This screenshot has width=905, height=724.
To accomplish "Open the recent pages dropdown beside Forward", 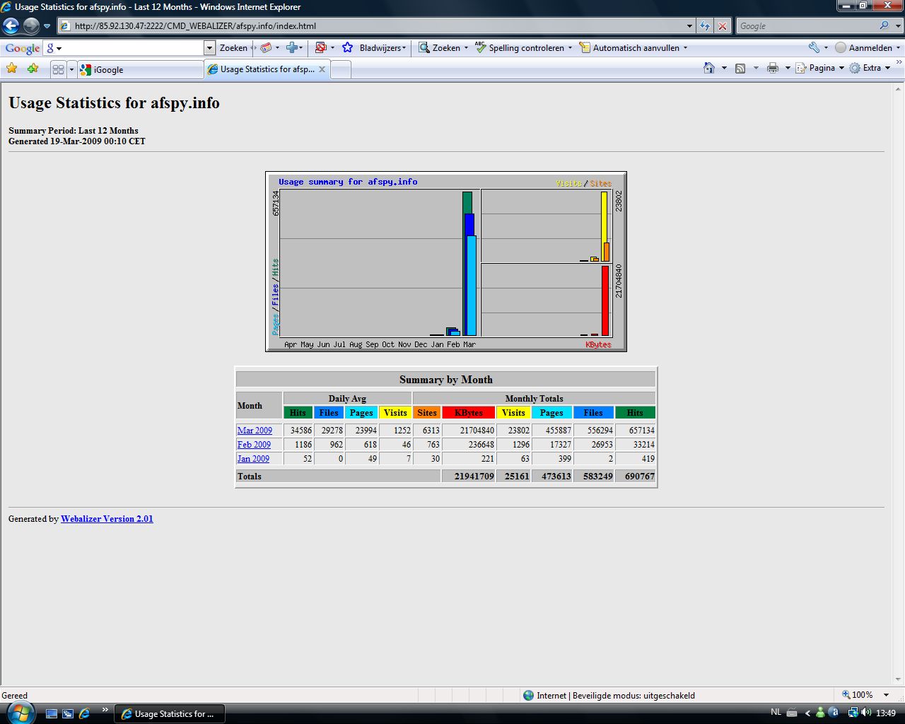I will (47, 26).
